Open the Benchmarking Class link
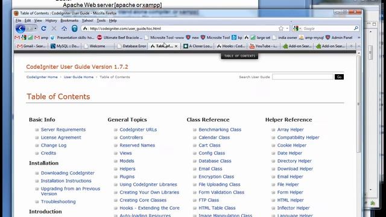The height and width of the screenshot is (217, 386). [220, 130]
